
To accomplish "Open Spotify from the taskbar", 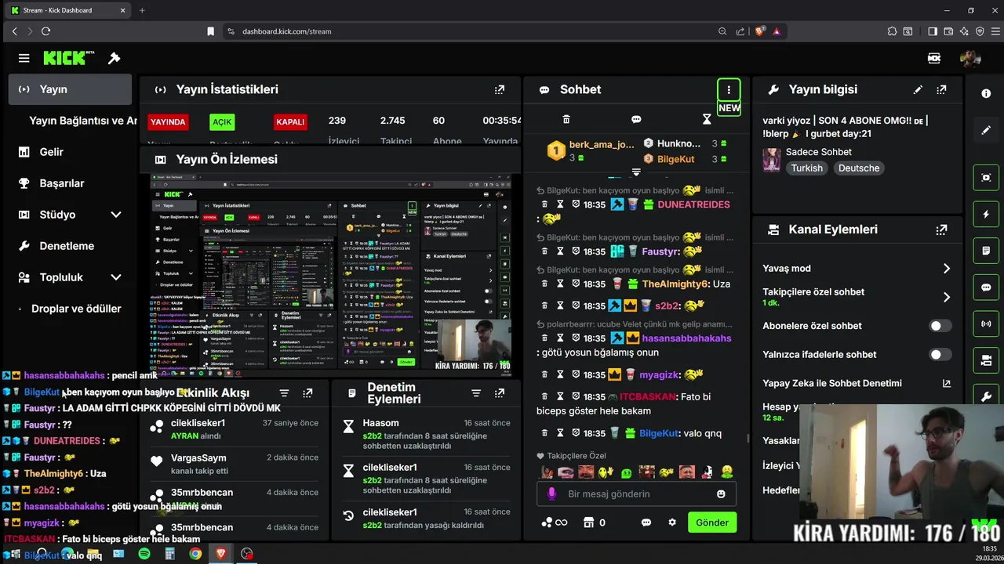I will pos(144,554).
